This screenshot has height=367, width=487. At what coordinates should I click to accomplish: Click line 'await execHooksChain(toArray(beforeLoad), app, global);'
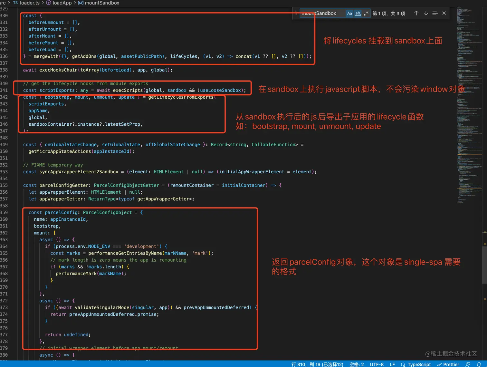(98, 70)
